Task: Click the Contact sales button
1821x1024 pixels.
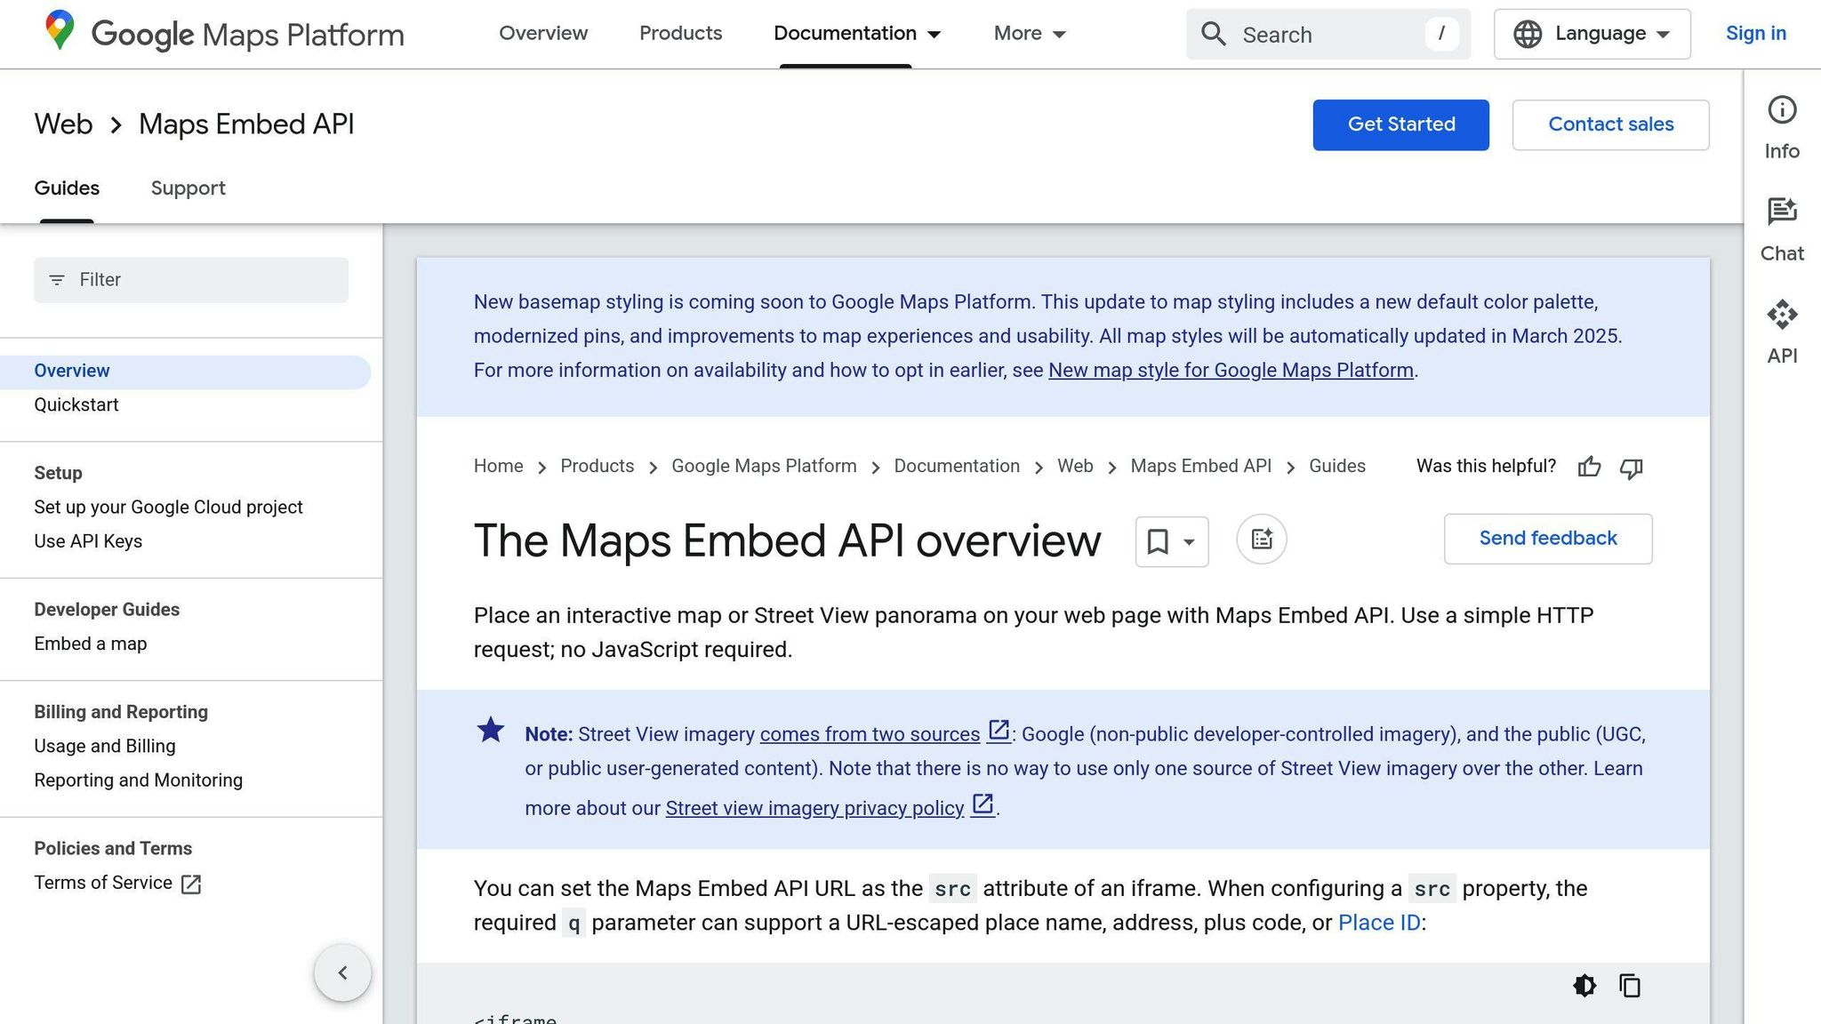Action: point(1611,124)
